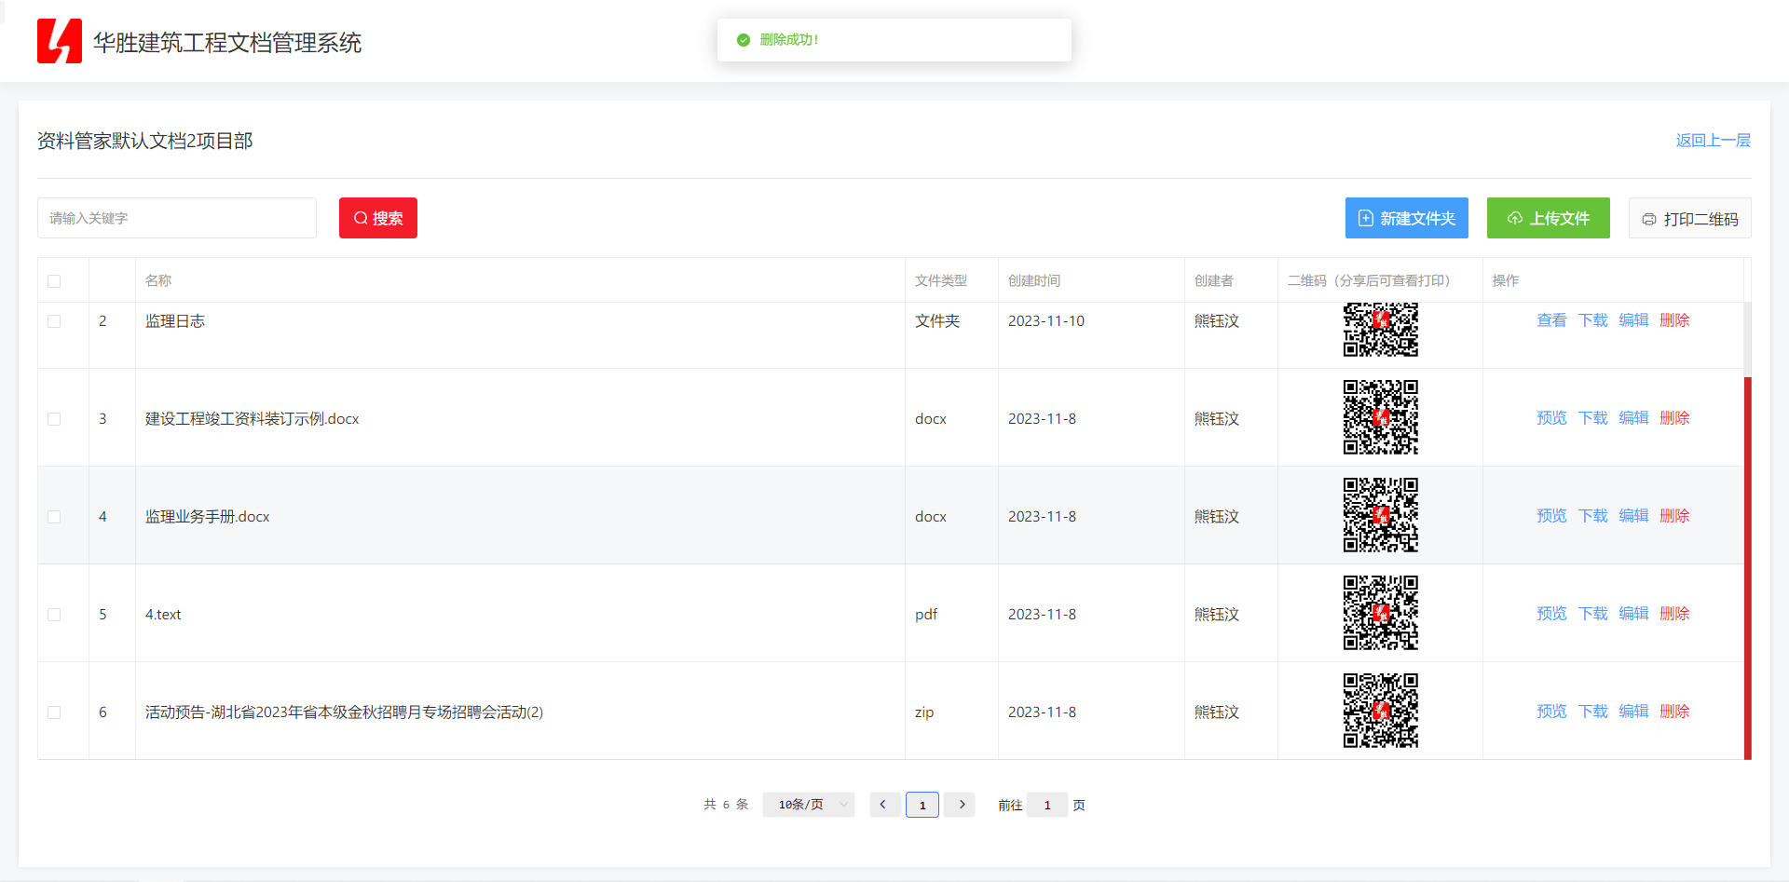The height and width of the screenshot is (882, 1789).
Task: Click file name 活动预告-湖北省2023年省本级金秋招聘月专场招聘会活动(2)
Action: click(344, 712)
